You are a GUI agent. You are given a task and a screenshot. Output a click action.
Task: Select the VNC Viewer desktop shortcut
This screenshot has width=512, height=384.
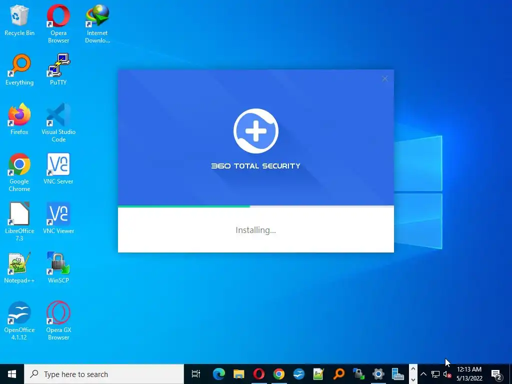tap(58, 218)
